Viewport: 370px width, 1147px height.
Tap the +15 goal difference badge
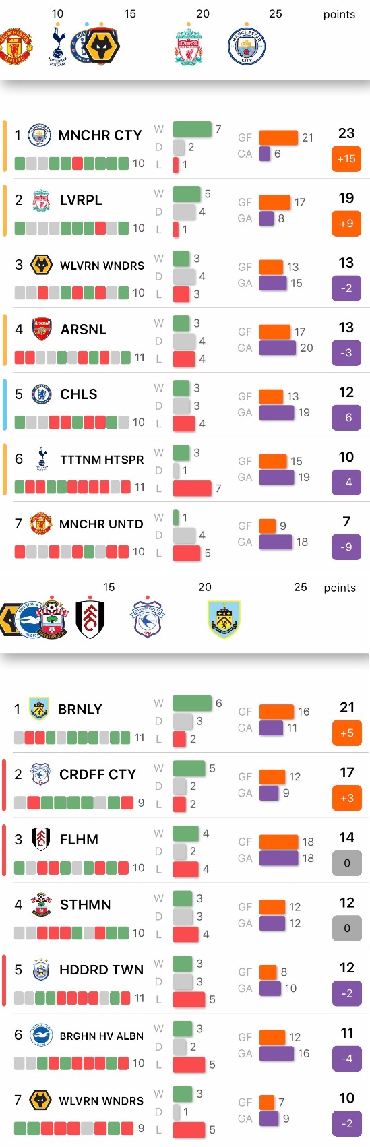346,159
